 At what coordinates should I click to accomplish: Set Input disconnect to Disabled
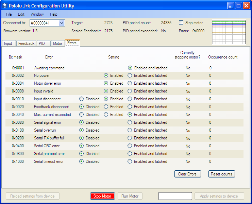(82, 99)
